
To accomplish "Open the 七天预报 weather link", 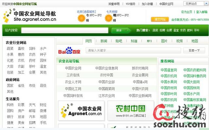I will [x=112, y=12].
